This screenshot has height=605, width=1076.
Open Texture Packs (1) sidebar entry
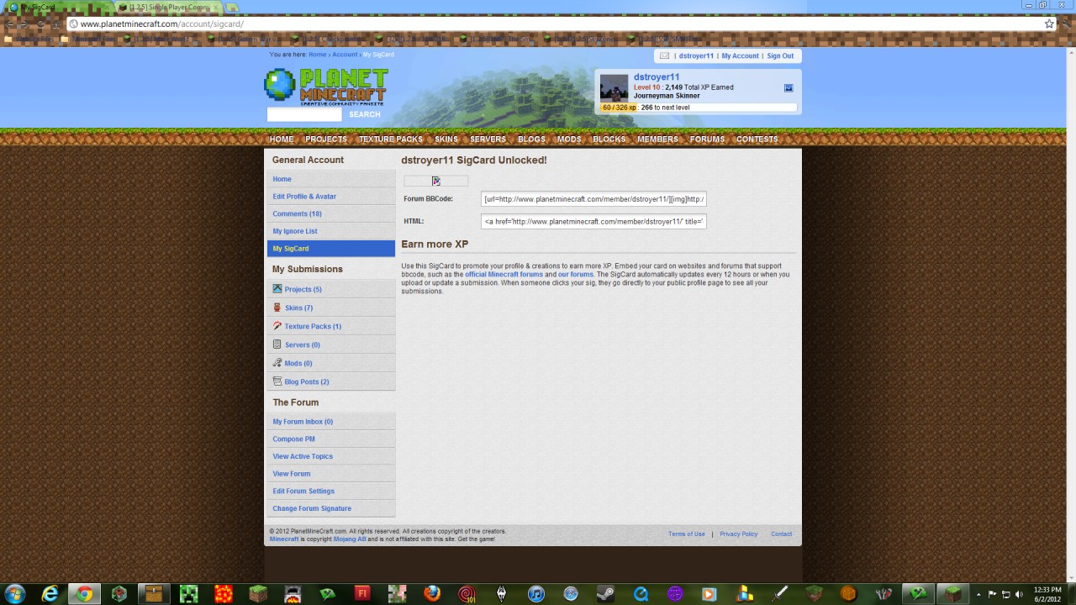[x=312, y=326]
